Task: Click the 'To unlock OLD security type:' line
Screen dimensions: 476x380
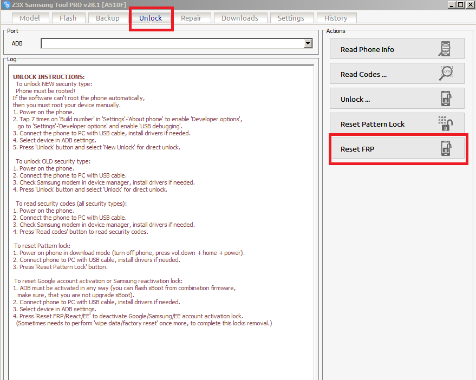Action: click(x=53, y=161)
